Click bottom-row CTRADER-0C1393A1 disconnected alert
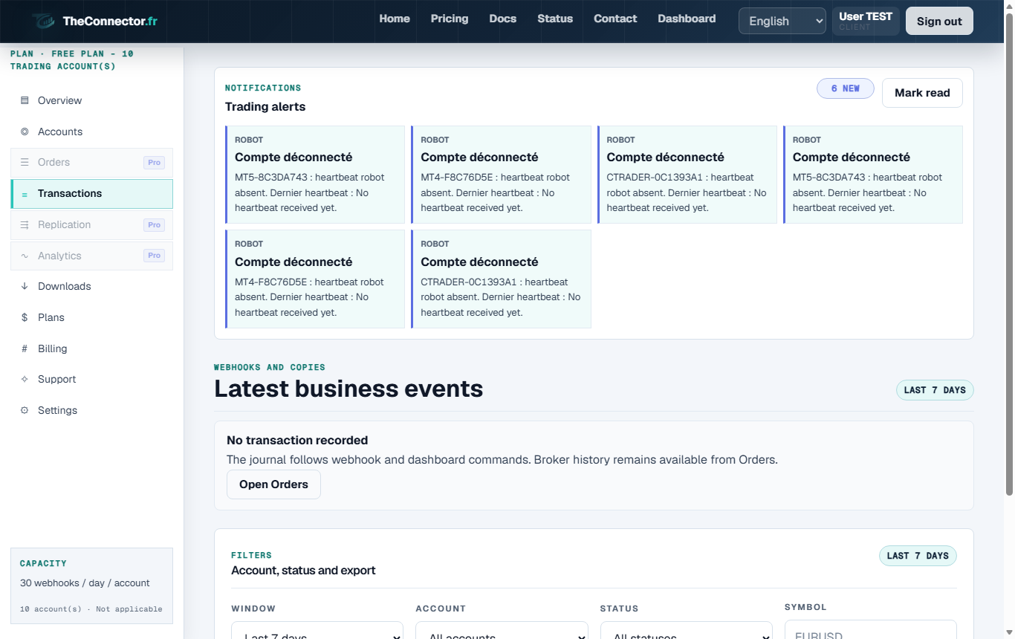This screenshot has width=1015, height=639. (501, 279)
